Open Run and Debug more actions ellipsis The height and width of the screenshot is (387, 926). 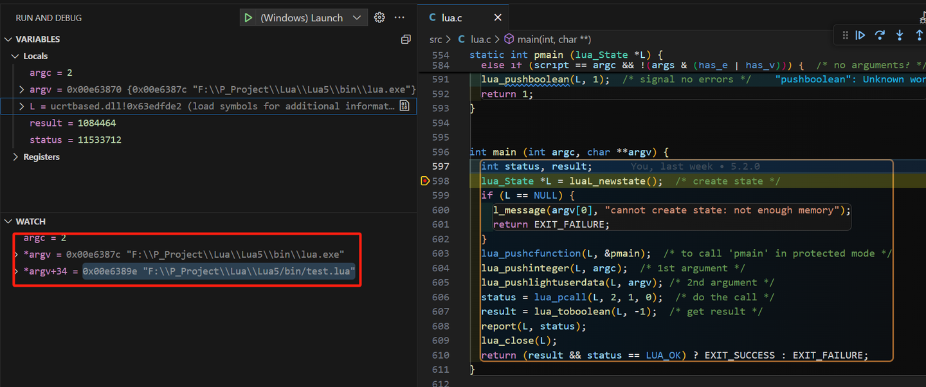click(399, 17)
